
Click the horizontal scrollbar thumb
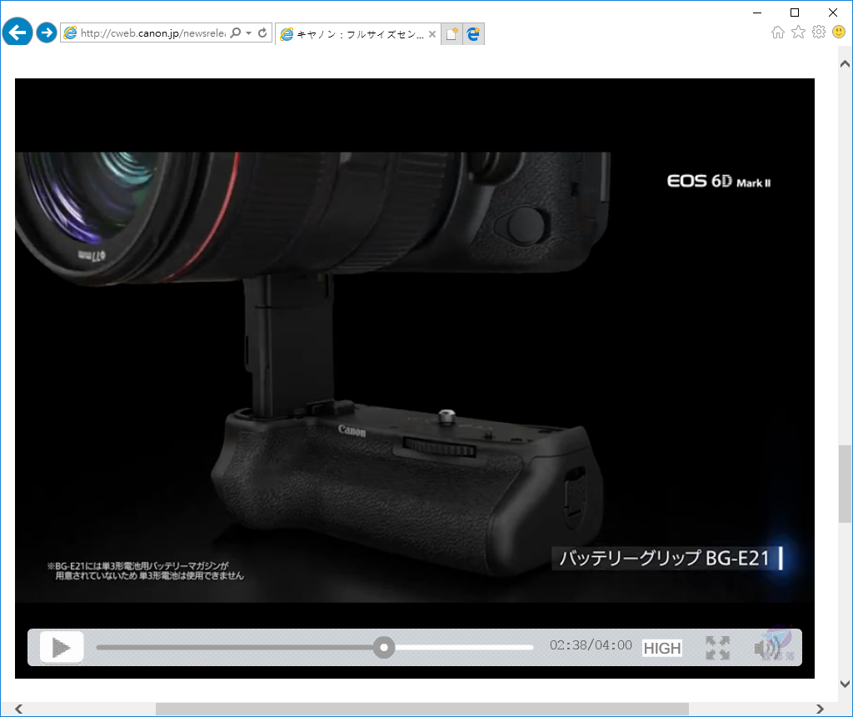[x=422, y=709]
